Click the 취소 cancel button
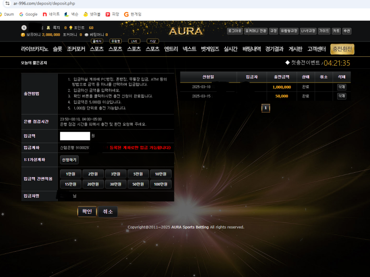Viewport: 370px width, 277px height. 108,211
